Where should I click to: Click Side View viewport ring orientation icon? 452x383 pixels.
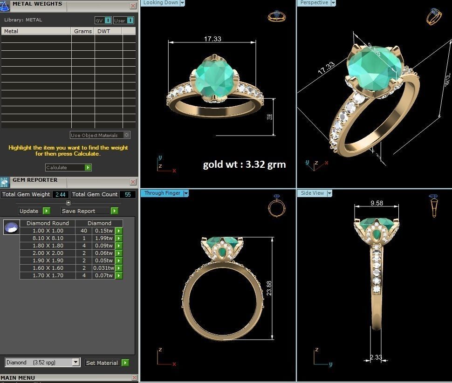[434, 205]
